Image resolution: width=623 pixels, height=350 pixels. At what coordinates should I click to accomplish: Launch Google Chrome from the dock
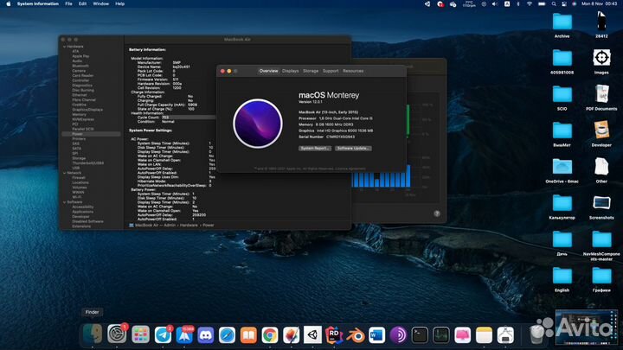270,335
